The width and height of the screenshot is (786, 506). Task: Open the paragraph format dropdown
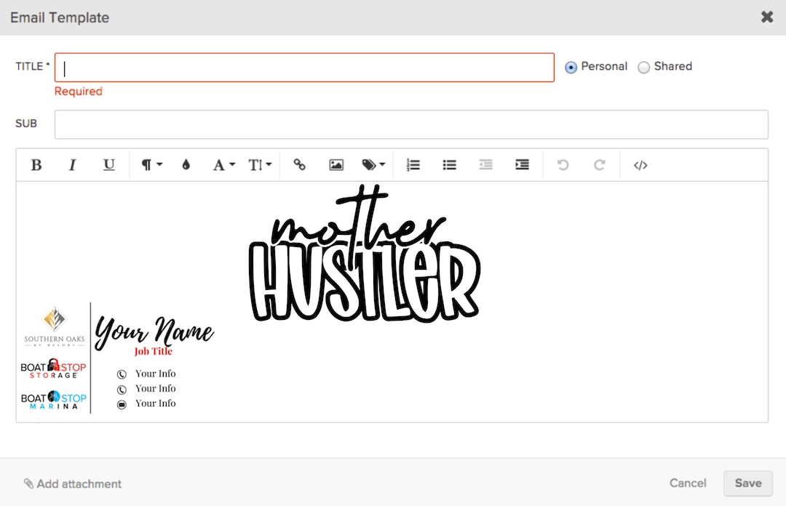150,165
